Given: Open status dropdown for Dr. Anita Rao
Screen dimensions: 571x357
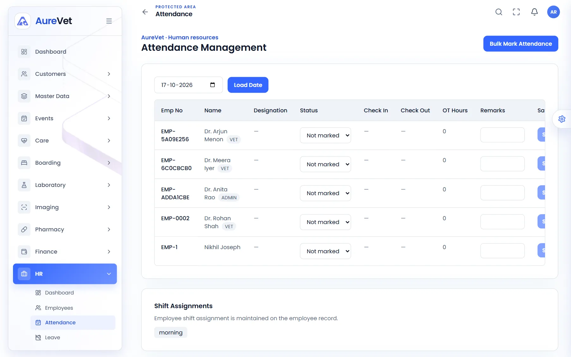Looking at the screenshot, I should pyautogui.click(x=325, y=193).
